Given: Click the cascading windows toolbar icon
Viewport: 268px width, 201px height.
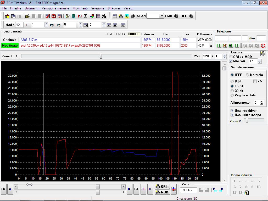Looking at the screenshot, I should [x=13, y=16].
